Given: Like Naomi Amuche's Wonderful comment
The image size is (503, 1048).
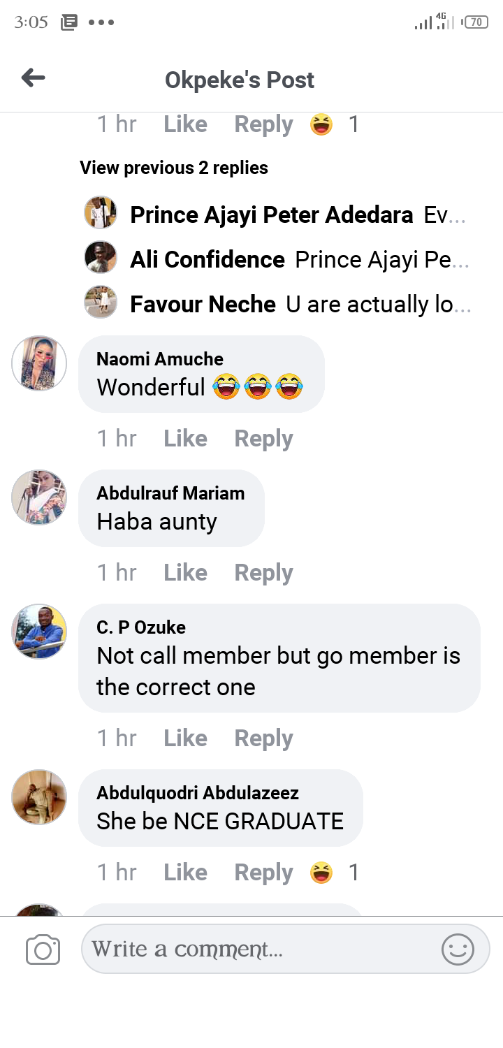Looking at the screenshot, I should point(185,439).
